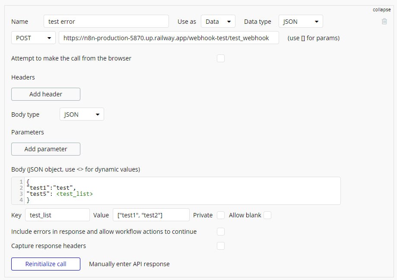Enable attempt call from browser checkbox

pos(221,58)
